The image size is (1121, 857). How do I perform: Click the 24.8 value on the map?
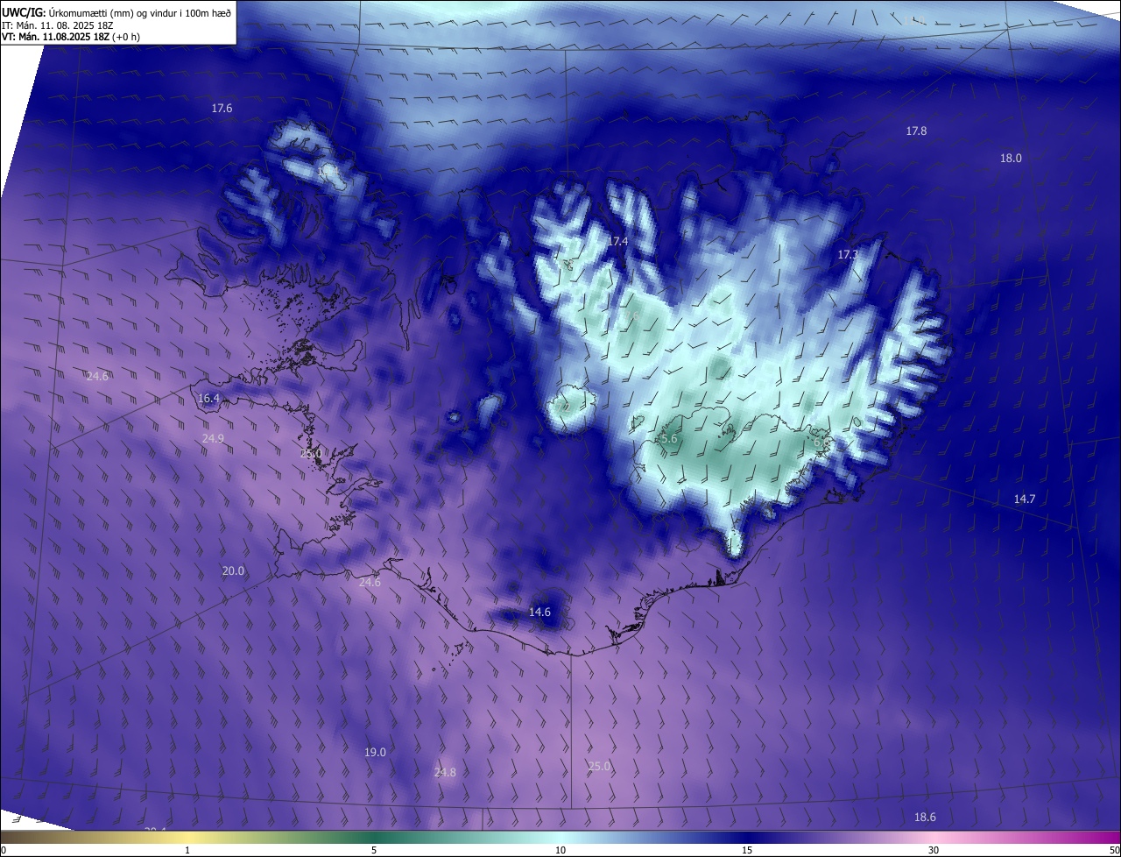(445, 772)
